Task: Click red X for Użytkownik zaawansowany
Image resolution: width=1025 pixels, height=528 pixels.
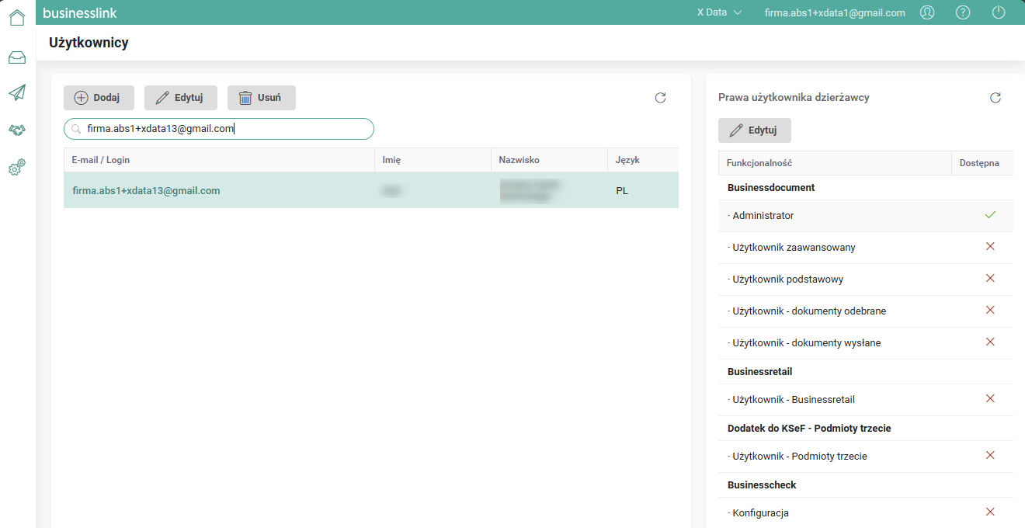Action: tap(990, 246)
